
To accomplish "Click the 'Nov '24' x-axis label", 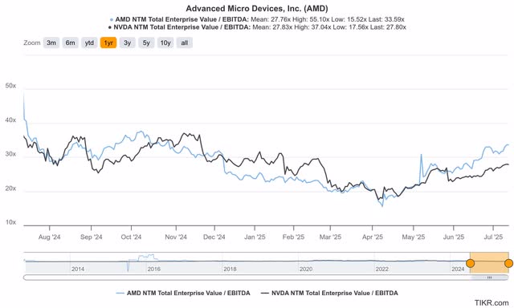I will click(176, 237).
